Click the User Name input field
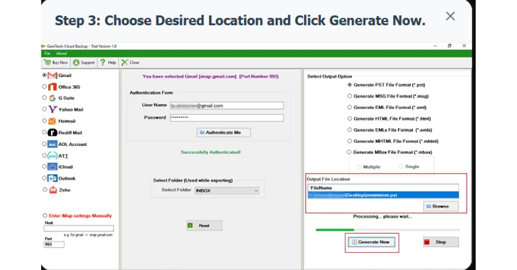The image size is (517, 270). coord(227,105)
